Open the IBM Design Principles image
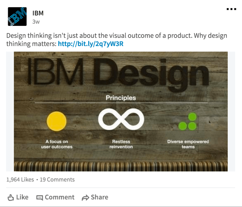 click(x=121, y=111)
